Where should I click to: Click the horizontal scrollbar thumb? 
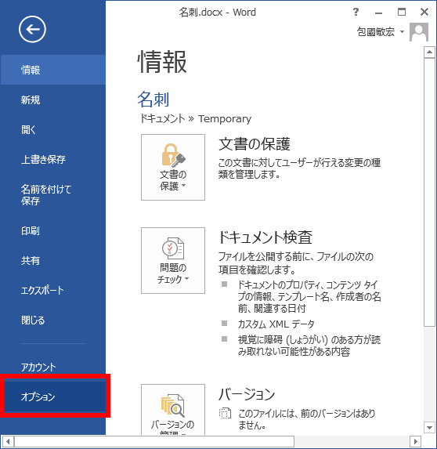click(154, 441)
